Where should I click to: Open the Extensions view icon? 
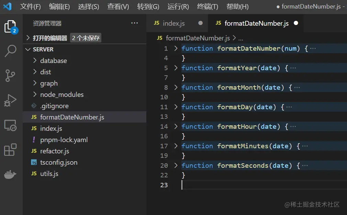[10, 150]
